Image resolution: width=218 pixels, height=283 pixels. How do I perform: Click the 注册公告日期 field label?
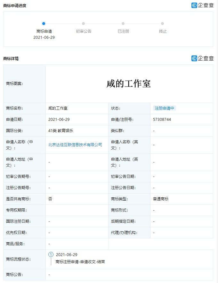123,188
